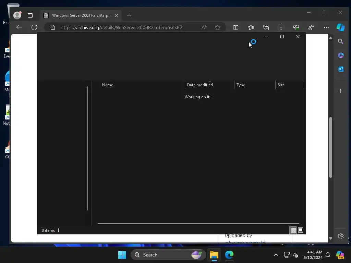Sort files by Size column
Viewport: 351px width, 263px height.
tap(289, 85)
